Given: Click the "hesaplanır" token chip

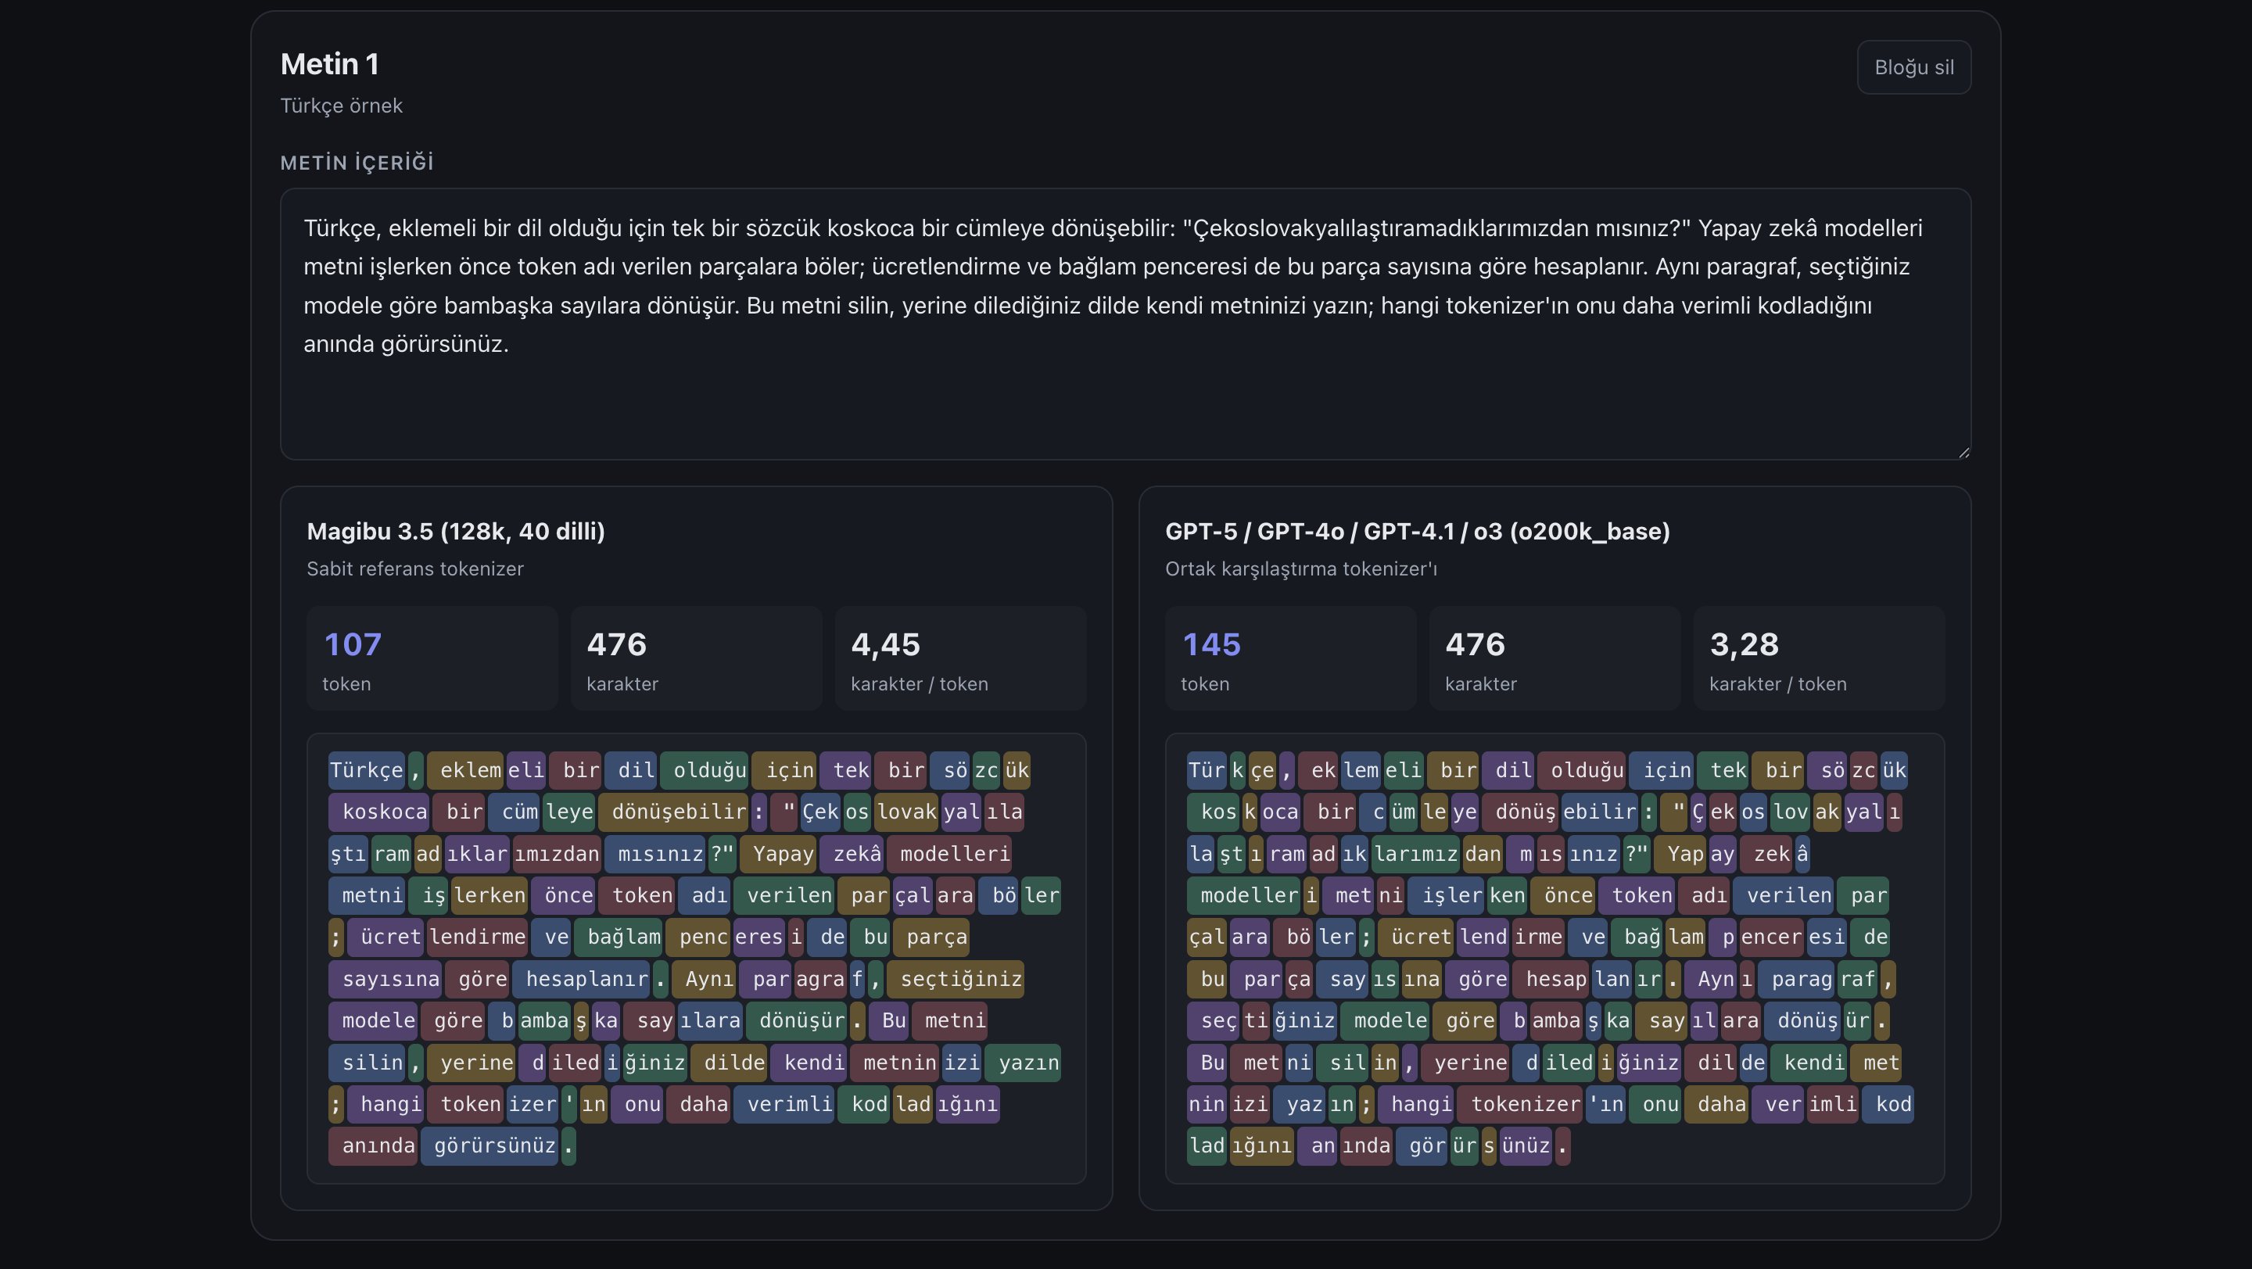Looking at the screenshot, I should [580, 979].
